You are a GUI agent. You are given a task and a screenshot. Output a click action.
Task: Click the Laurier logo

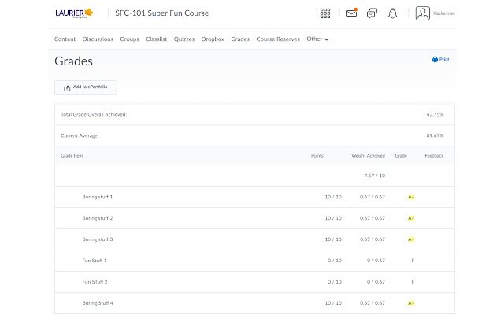74,13
